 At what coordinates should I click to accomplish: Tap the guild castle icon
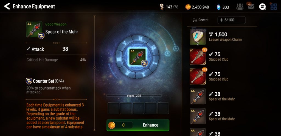[240, 7]
